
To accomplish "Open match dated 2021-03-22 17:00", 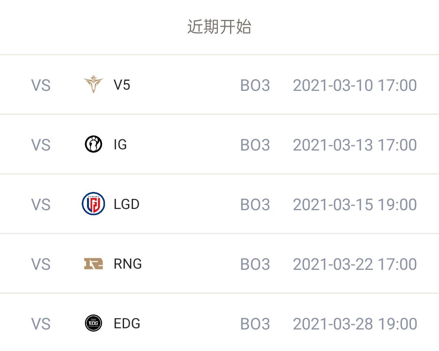I will click(354, 264).
